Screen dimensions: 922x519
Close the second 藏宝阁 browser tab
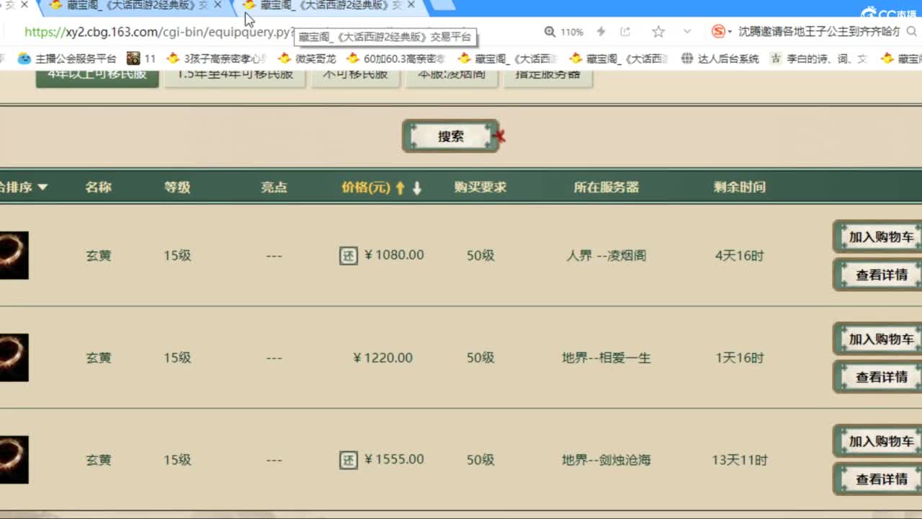tap(218, 5)
